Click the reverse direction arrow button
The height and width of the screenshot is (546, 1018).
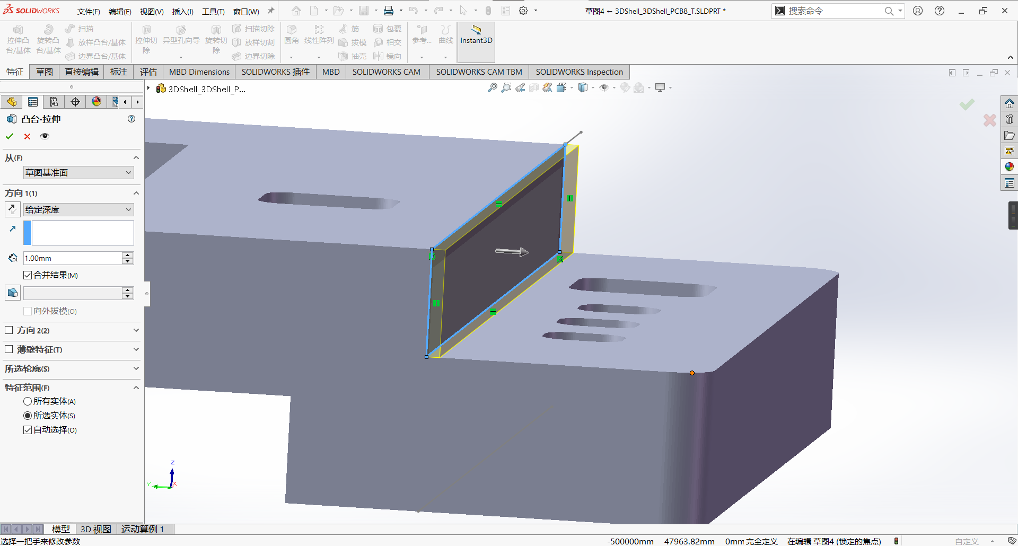point(13,209)
